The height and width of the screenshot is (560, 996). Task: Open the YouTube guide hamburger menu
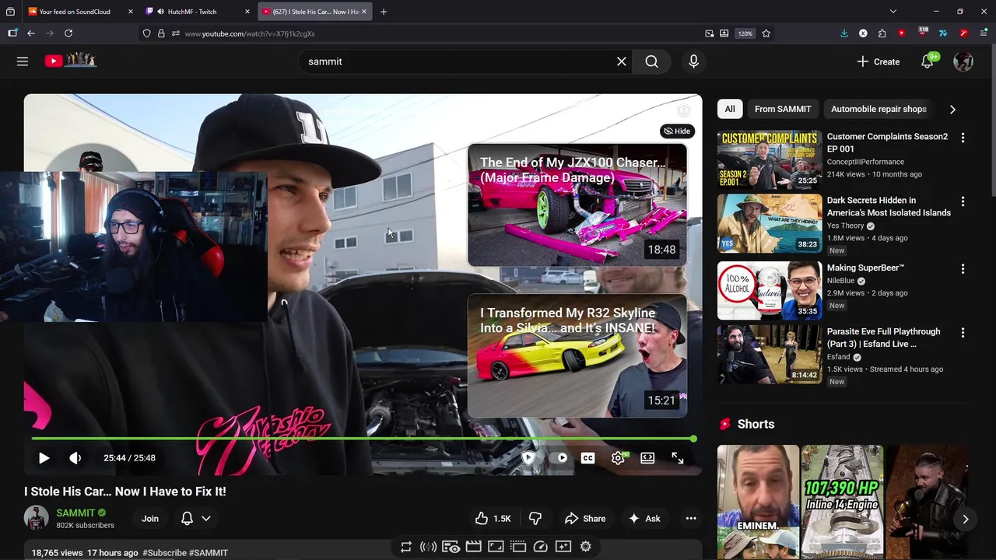click(23, 61)
